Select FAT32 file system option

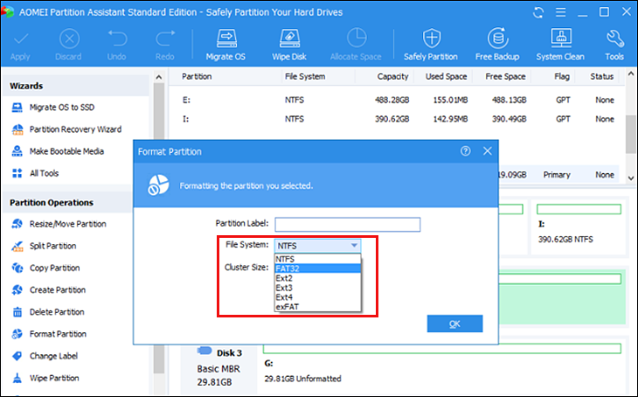point(317,268)
